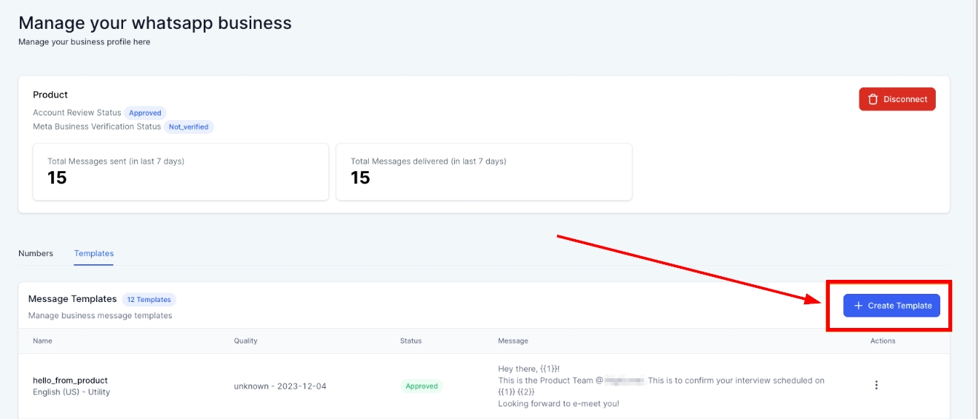The width and height of the screenshot is (978, 419).
Task: Open the Total Messages delivered card
Action: (484, 172)
